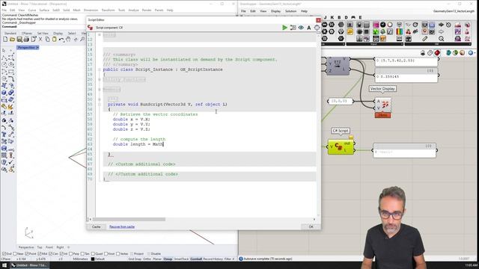Click the cherry icon in Grasshopper ribbon
This screenshot has height=269, width=479.
(x=409, y=31)
